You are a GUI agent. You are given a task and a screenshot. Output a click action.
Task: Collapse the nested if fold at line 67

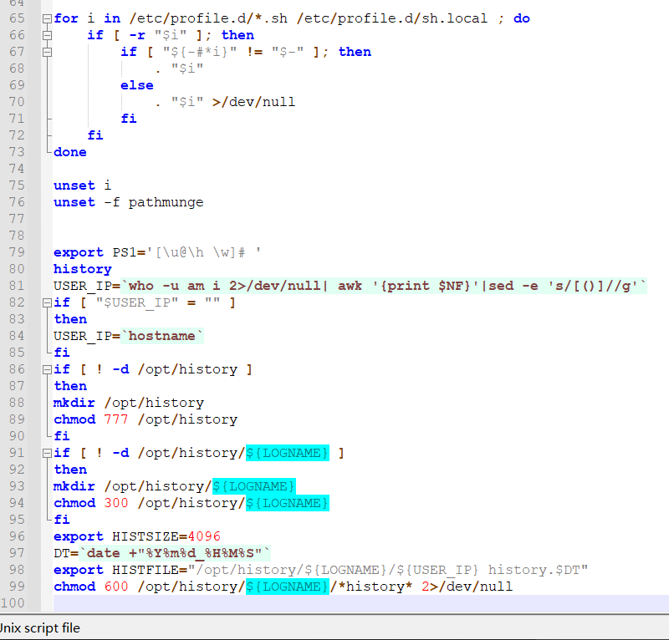tap(47, 52)
